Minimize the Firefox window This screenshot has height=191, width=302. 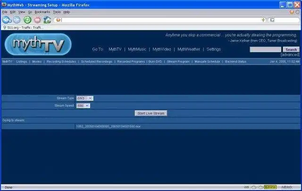point(282,5)
